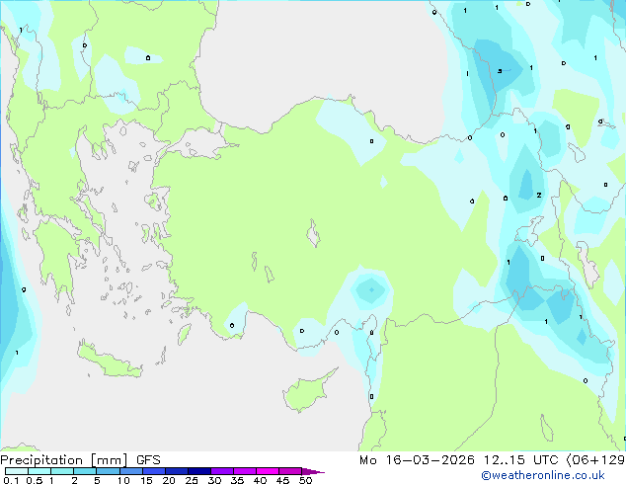Click the '20' legend scale label
Image resolution: width=626 pixels, height=484 pixels.
point(169,480)
